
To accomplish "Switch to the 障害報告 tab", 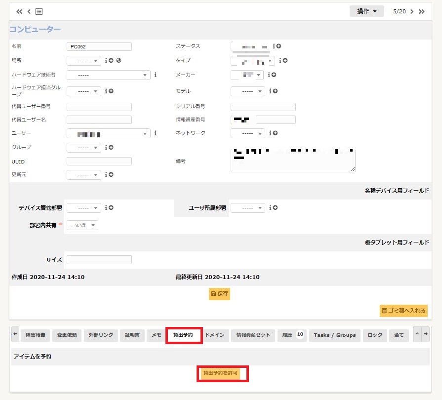I will tap(35, 335).
